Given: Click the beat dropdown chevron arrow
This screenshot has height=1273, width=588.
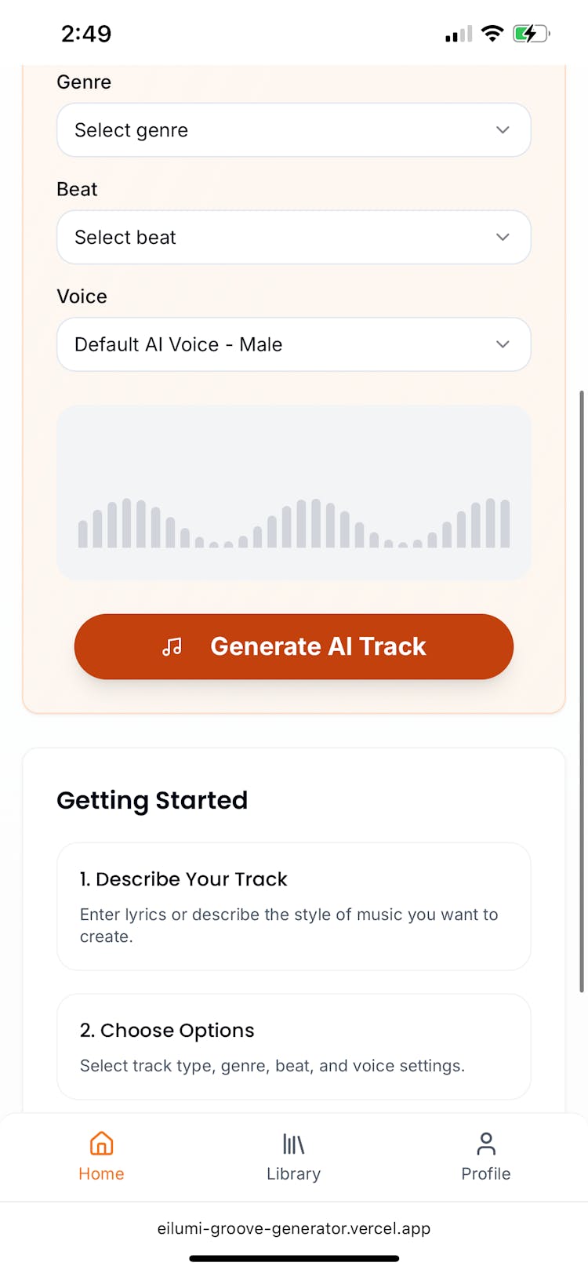Looking at the screenshot, I should pyautogui.click(x=503, y=238).
